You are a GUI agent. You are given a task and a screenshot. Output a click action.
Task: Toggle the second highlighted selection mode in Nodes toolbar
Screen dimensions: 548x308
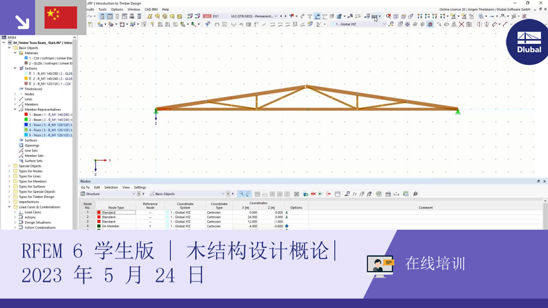[248, 194]
